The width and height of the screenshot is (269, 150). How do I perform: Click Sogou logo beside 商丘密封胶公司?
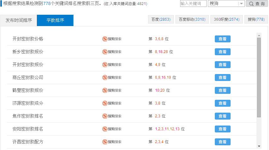(x=112, y=78)
